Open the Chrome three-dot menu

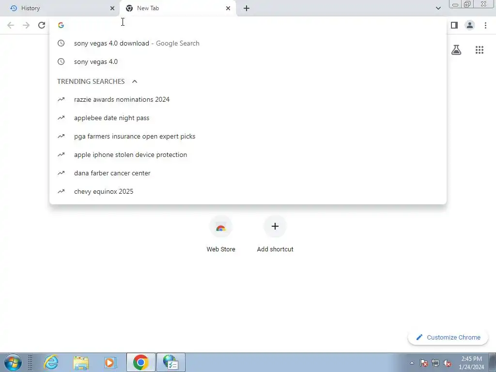coord(485,25)
